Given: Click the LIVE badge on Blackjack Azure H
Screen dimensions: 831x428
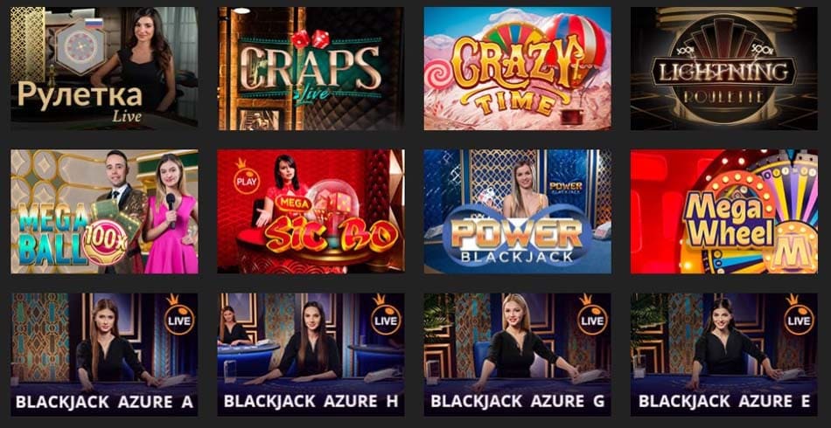Looking at the screenshot, I should [386, 320].
